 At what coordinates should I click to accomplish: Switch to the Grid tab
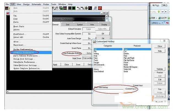tap(67, 24)
